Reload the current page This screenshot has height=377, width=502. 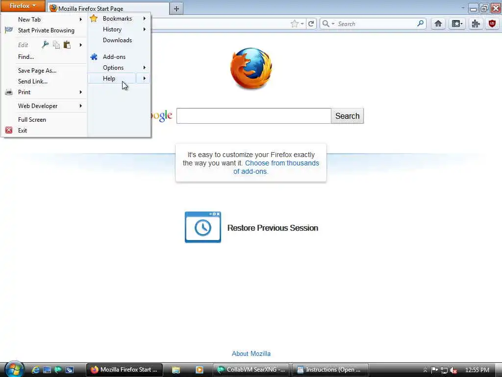pyautogui.click(x=311, y=24)
